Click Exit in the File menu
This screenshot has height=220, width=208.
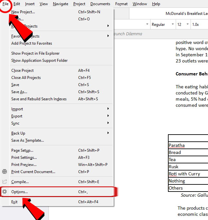(x=61, y=202)
